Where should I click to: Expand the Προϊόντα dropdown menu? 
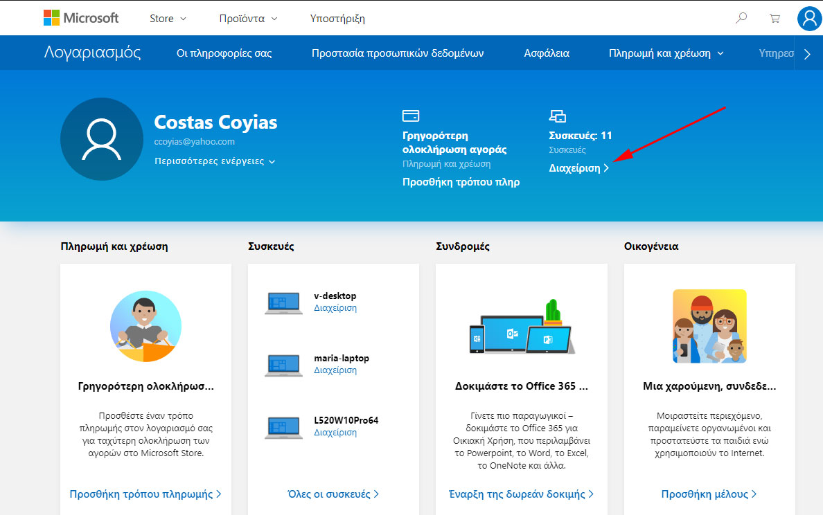tap(248, 19)
